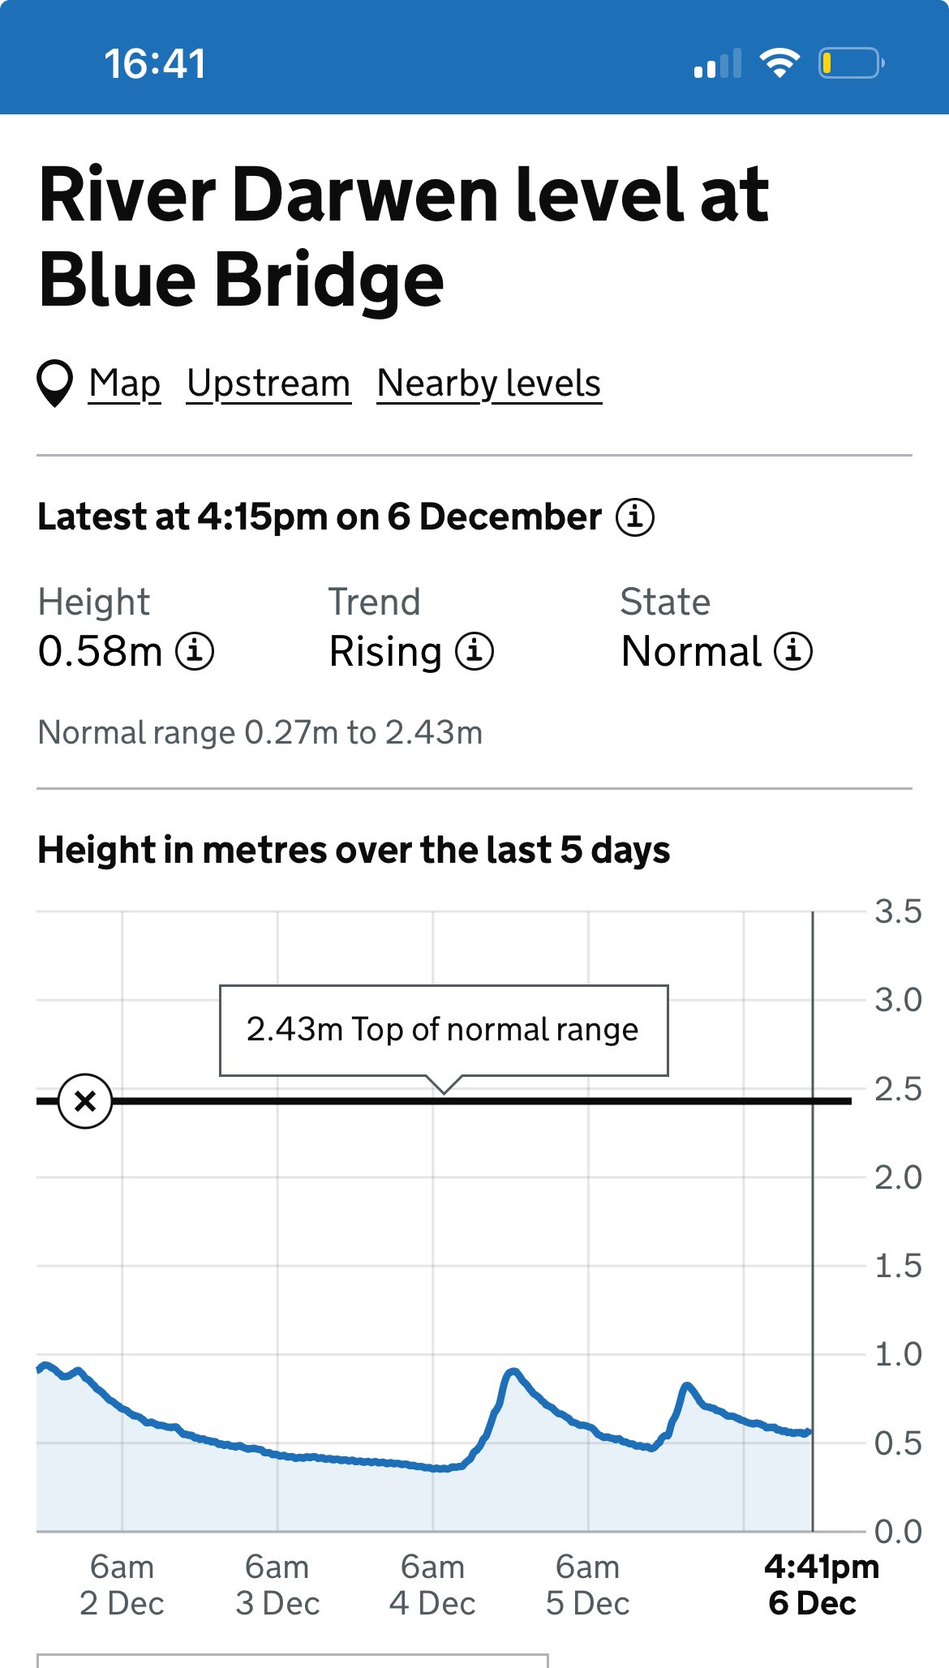The image size is (949, 1668).
Task: Check the battery icon in status bar
Action: tap(851, 63)
